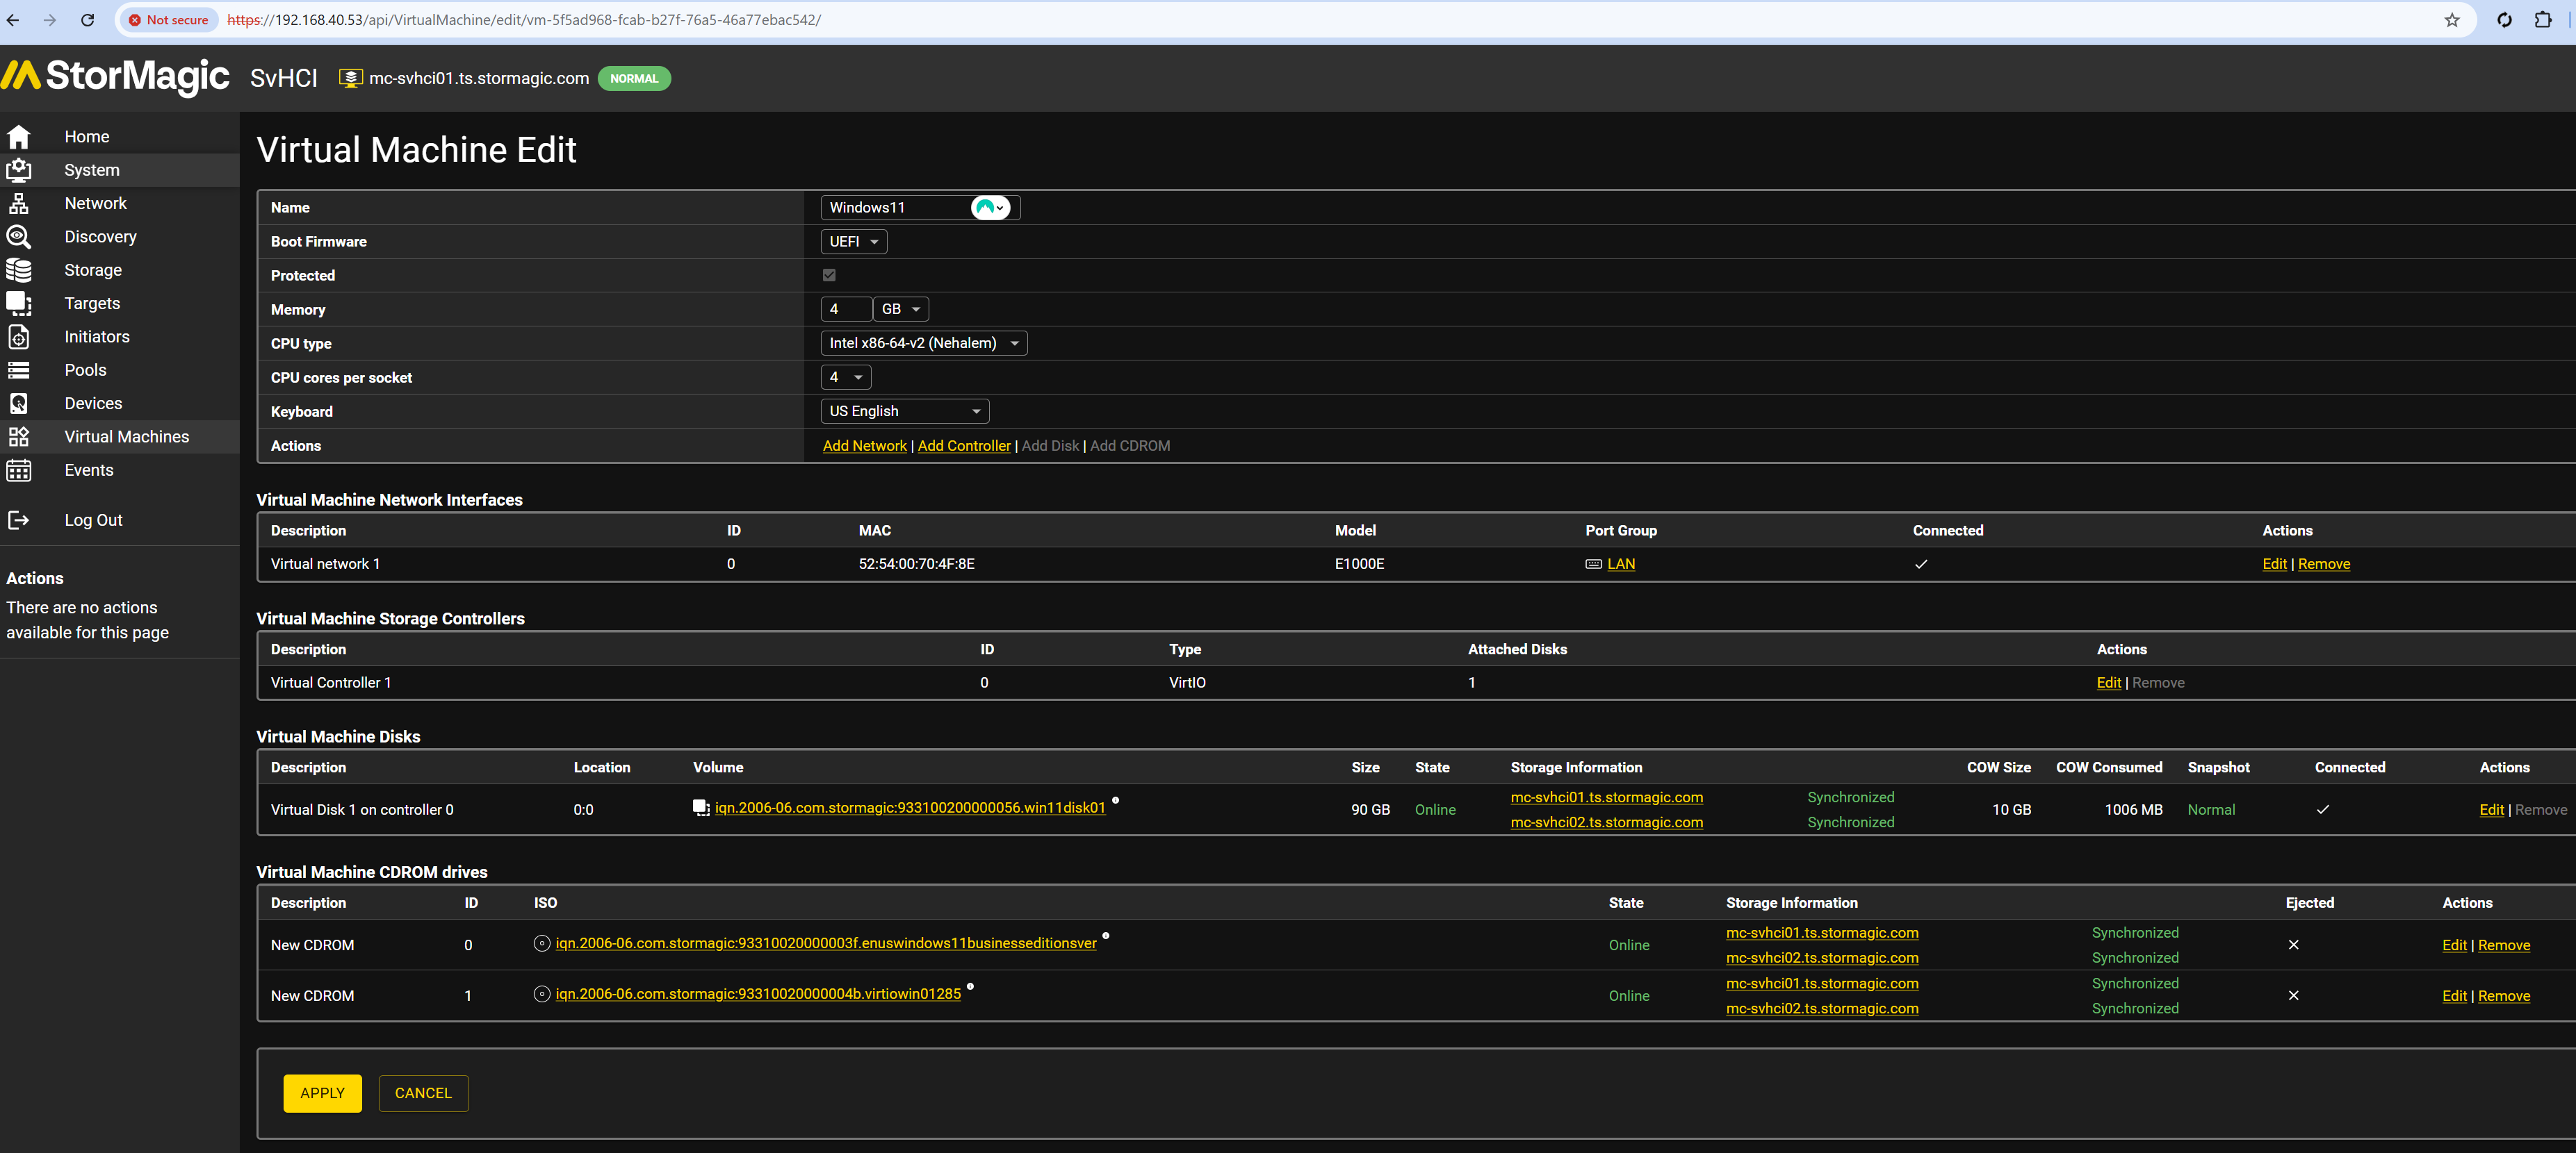Click the System sidebar icon

click(x=19, y=170)
